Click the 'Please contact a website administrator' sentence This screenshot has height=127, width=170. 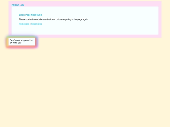[x=54, y=19]
